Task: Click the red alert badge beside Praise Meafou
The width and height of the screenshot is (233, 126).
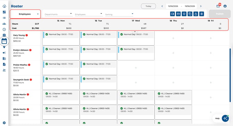Action: 29,65
